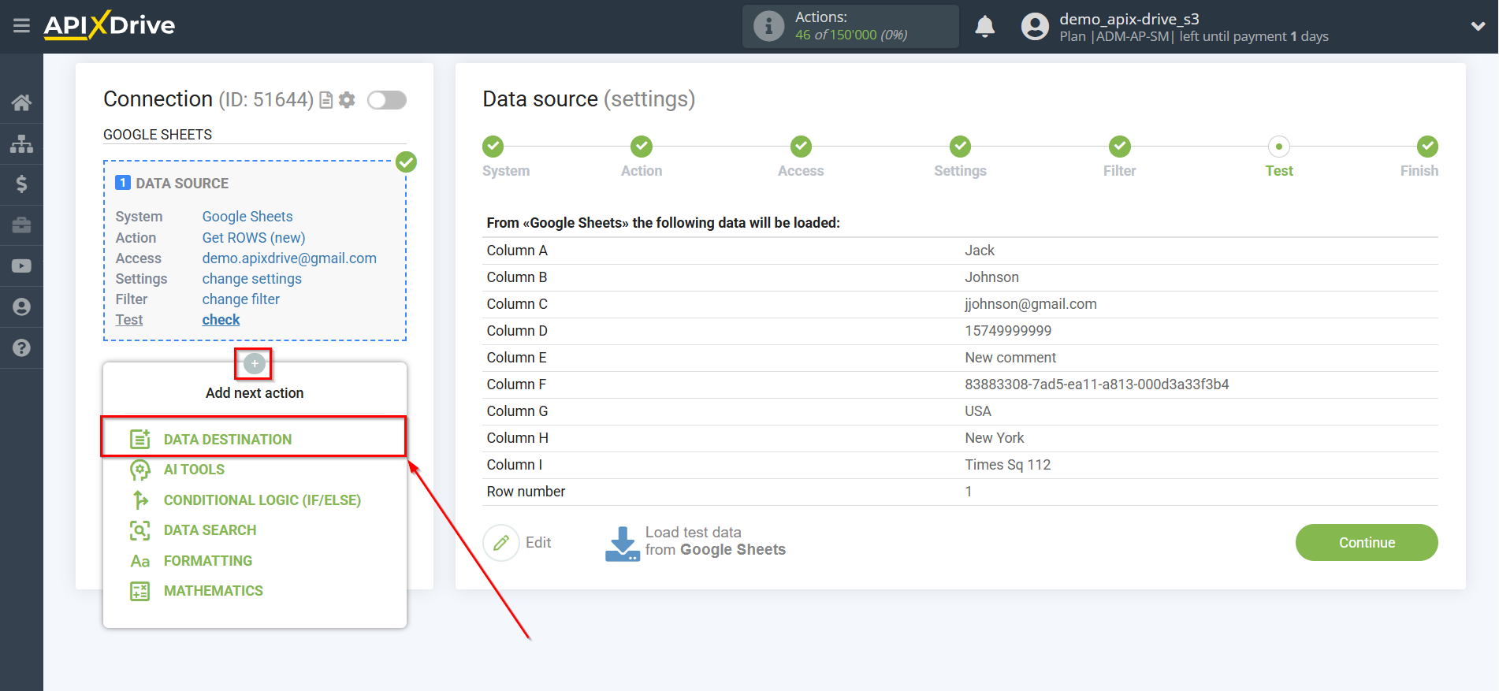Select MATHEMATICS option

tap(214, 591)
